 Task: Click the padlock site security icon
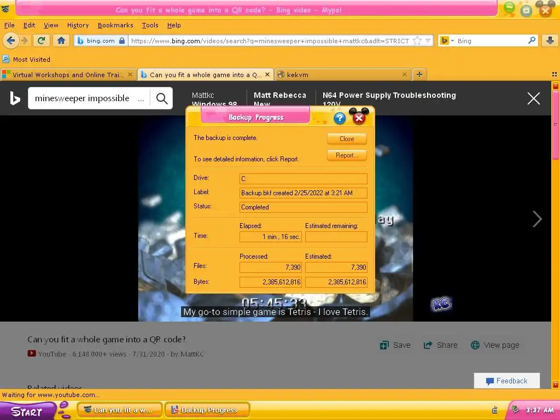click(122, 40)
